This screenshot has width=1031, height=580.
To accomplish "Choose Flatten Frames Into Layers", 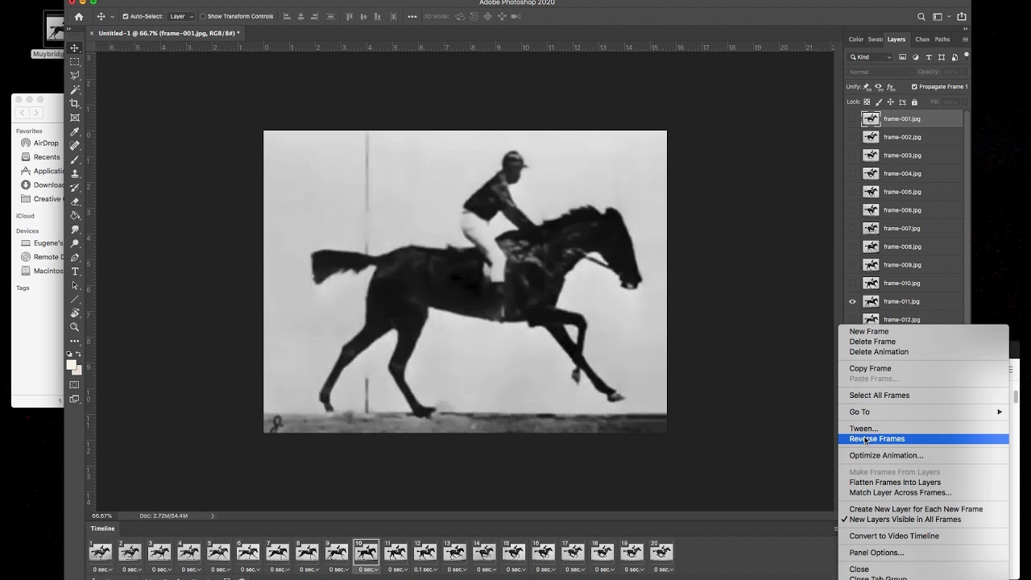I will tap(923, 483).
